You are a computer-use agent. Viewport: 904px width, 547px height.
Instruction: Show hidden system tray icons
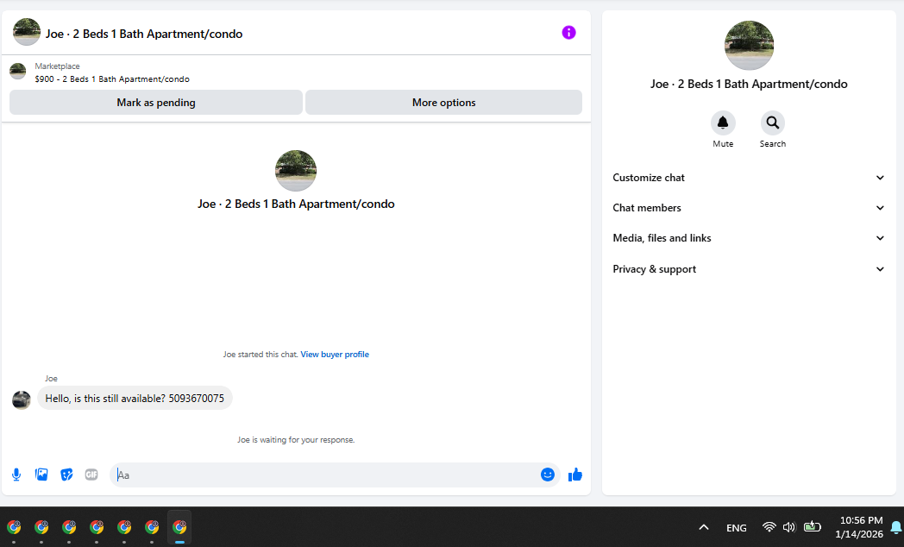click(703, 527)
